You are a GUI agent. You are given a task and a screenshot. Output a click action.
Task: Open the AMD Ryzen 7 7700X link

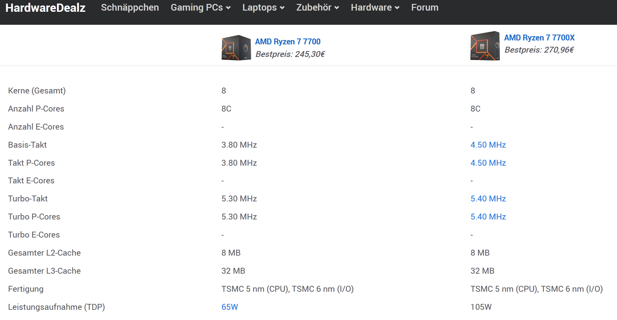point(539,38)
